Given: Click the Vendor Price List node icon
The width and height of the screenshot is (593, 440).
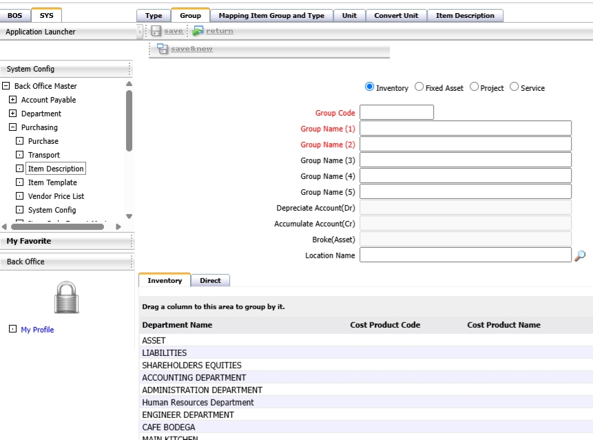Looking at the screenshot, I should pos(20,196).
